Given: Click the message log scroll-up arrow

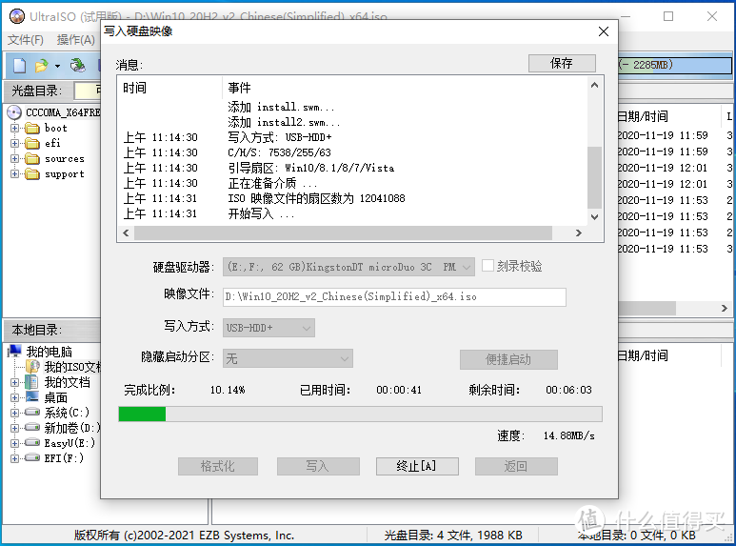Looking at the screenshot, I should [594, 85].
